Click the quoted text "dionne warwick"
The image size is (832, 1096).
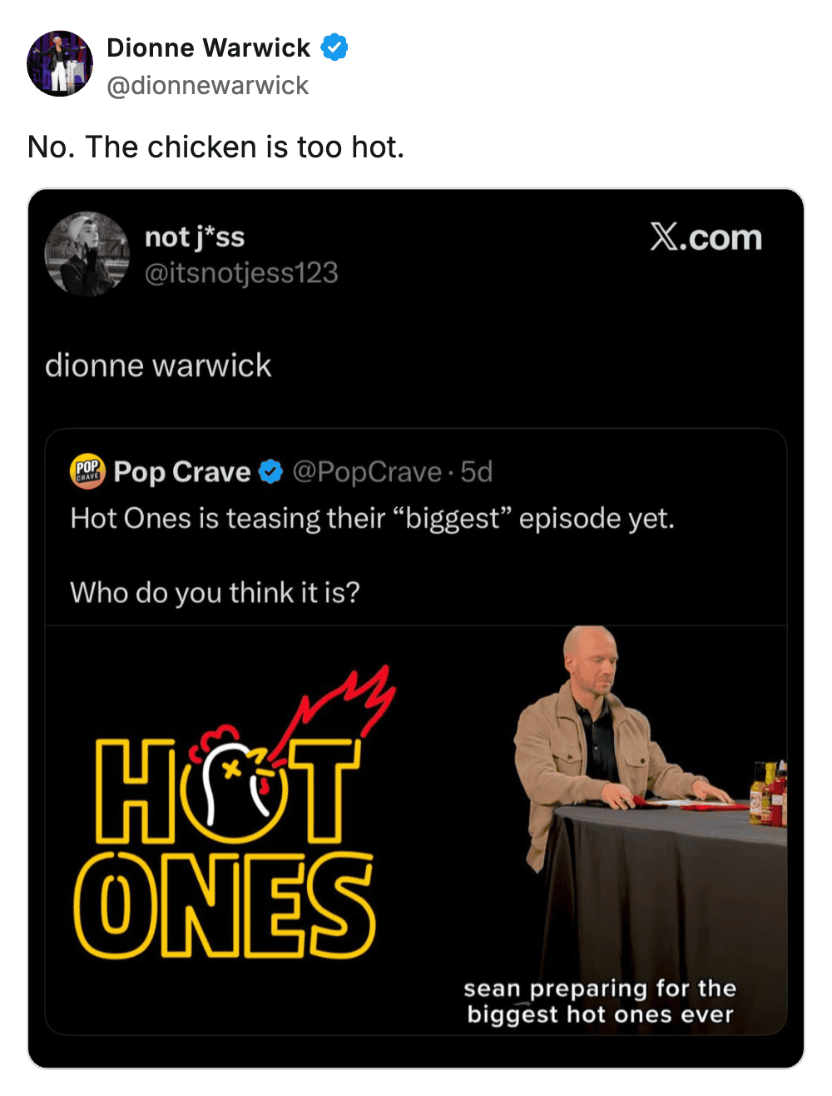point(158,366)
